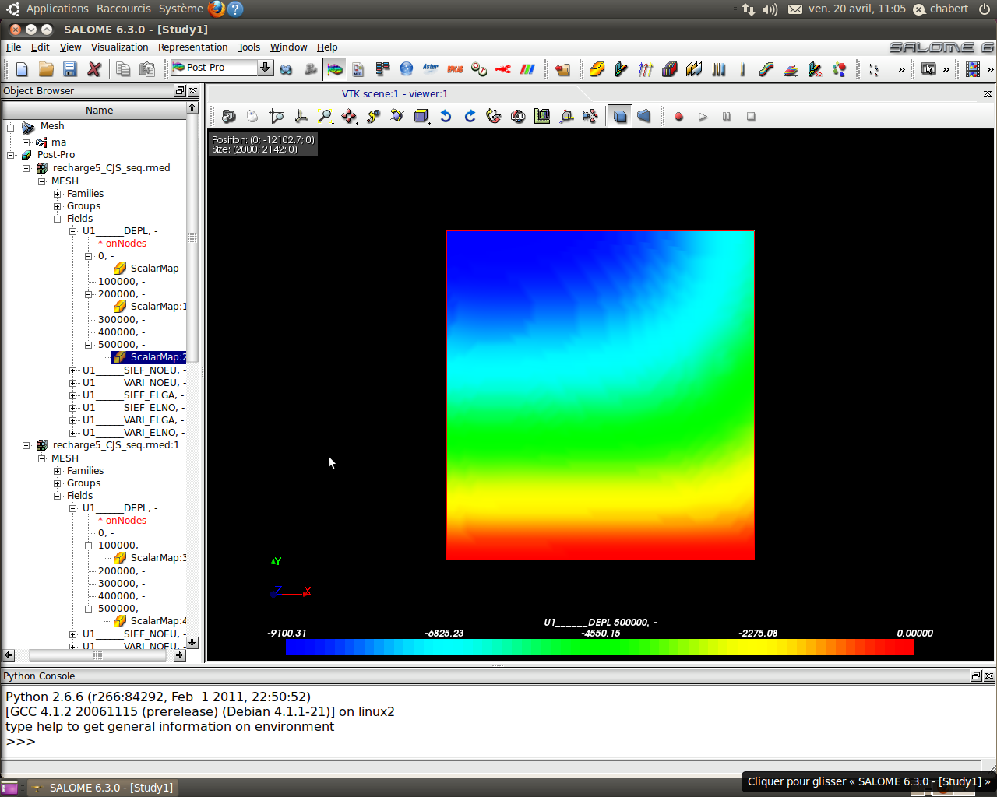Open the Visualization menu
This screenshot has height=797, width=997.
(x=119, y=47)
